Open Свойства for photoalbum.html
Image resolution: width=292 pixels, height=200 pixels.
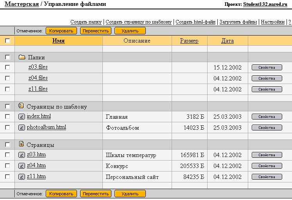pyautogui.click(x=267, y=128)
